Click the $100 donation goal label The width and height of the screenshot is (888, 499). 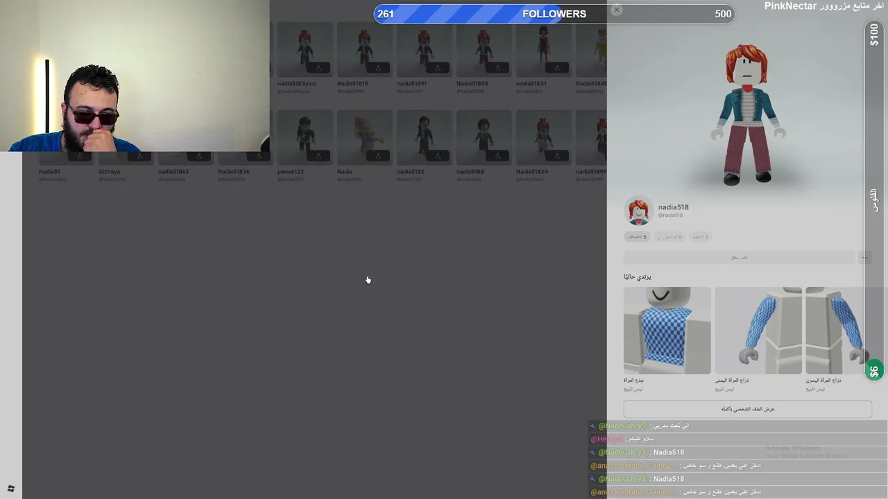874,35
